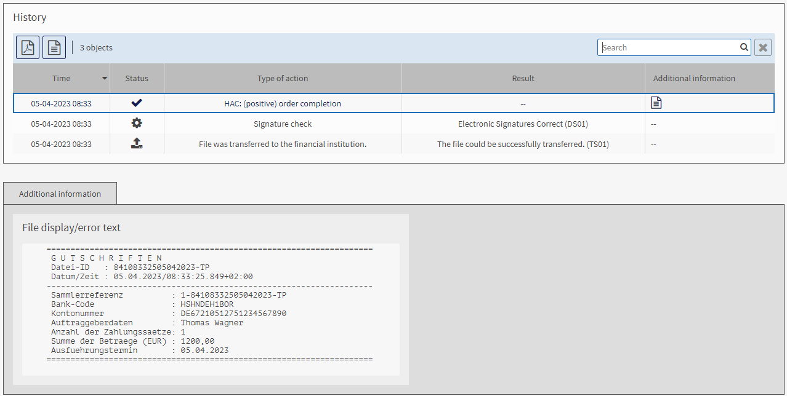Sort by Time column header
This screenshot has height=396, width=787.
(x=61, y=78)
